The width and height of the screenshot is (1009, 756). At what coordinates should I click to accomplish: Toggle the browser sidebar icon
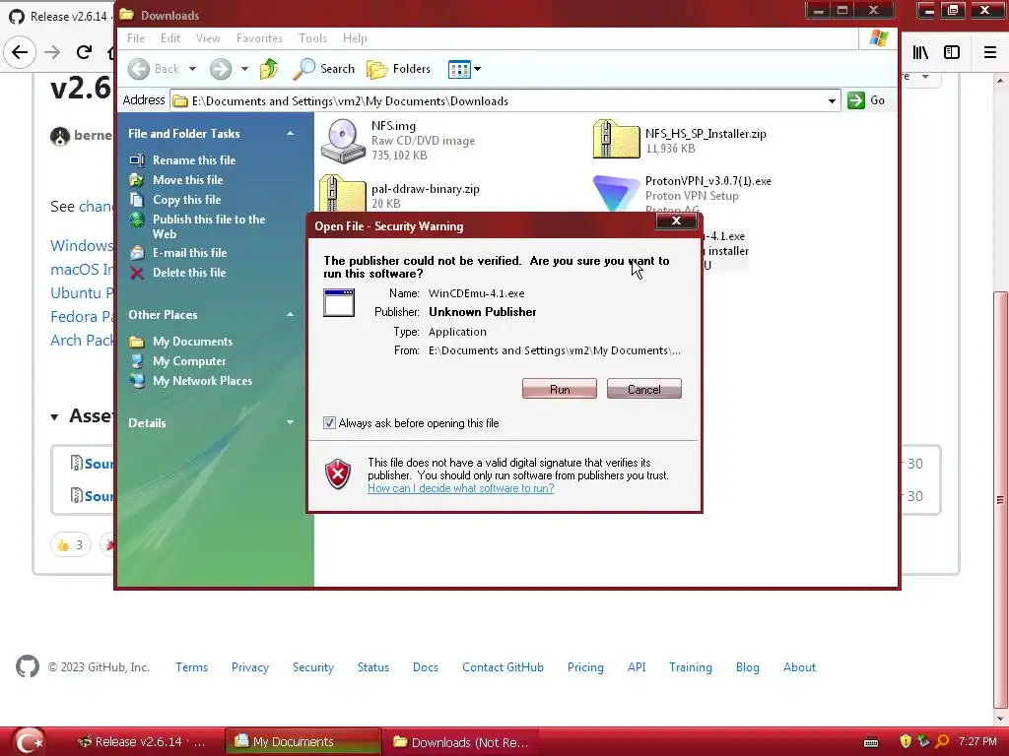[x=952, y=52]
